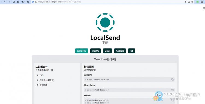
Task: Click the 'Winget:' label
Action: coord(88,75)
